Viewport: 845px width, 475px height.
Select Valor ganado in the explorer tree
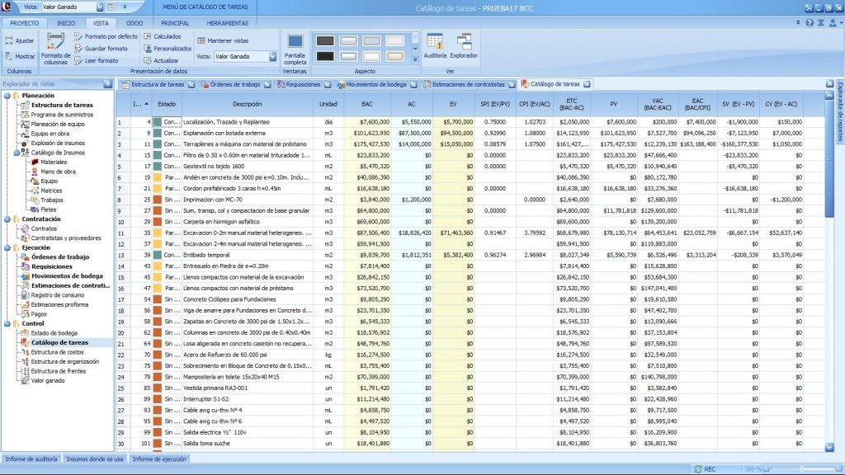[x=47, y=381]
